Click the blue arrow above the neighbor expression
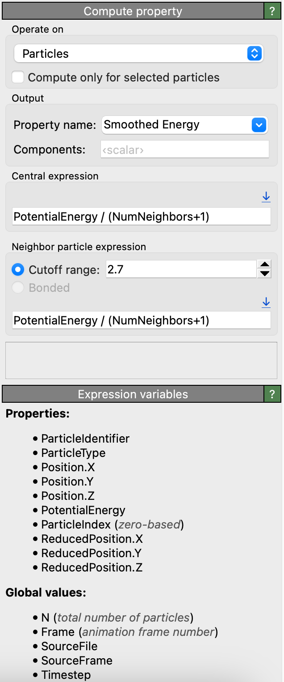284x682 pixels. coord(266,303)
